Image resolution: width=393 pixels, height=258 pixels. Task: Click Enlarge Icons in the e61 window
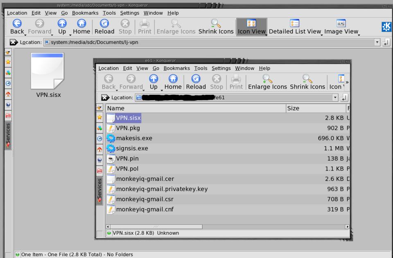[267, 82]
